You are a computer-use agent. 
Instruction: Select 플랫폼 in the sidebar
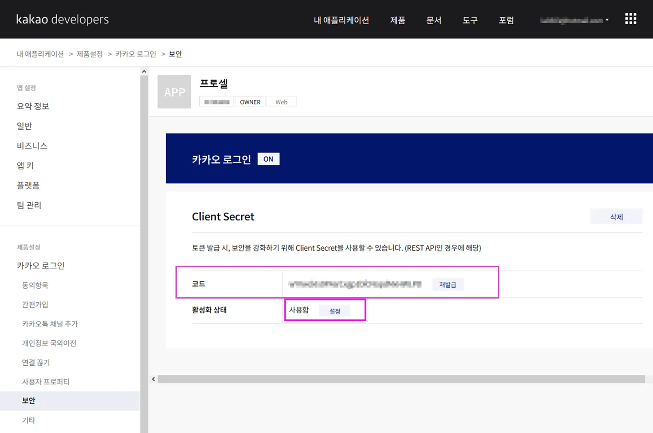click(28, 186)
